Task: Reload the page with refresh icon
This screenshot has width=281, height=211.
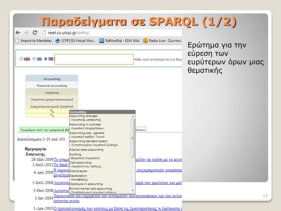Action: click(35, 33)
